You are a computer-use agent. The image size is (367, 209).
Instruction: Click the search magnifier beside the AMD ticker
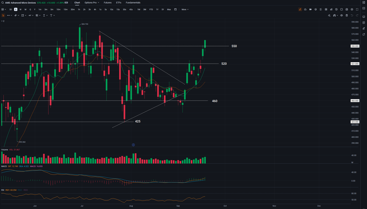click(2, 2)
